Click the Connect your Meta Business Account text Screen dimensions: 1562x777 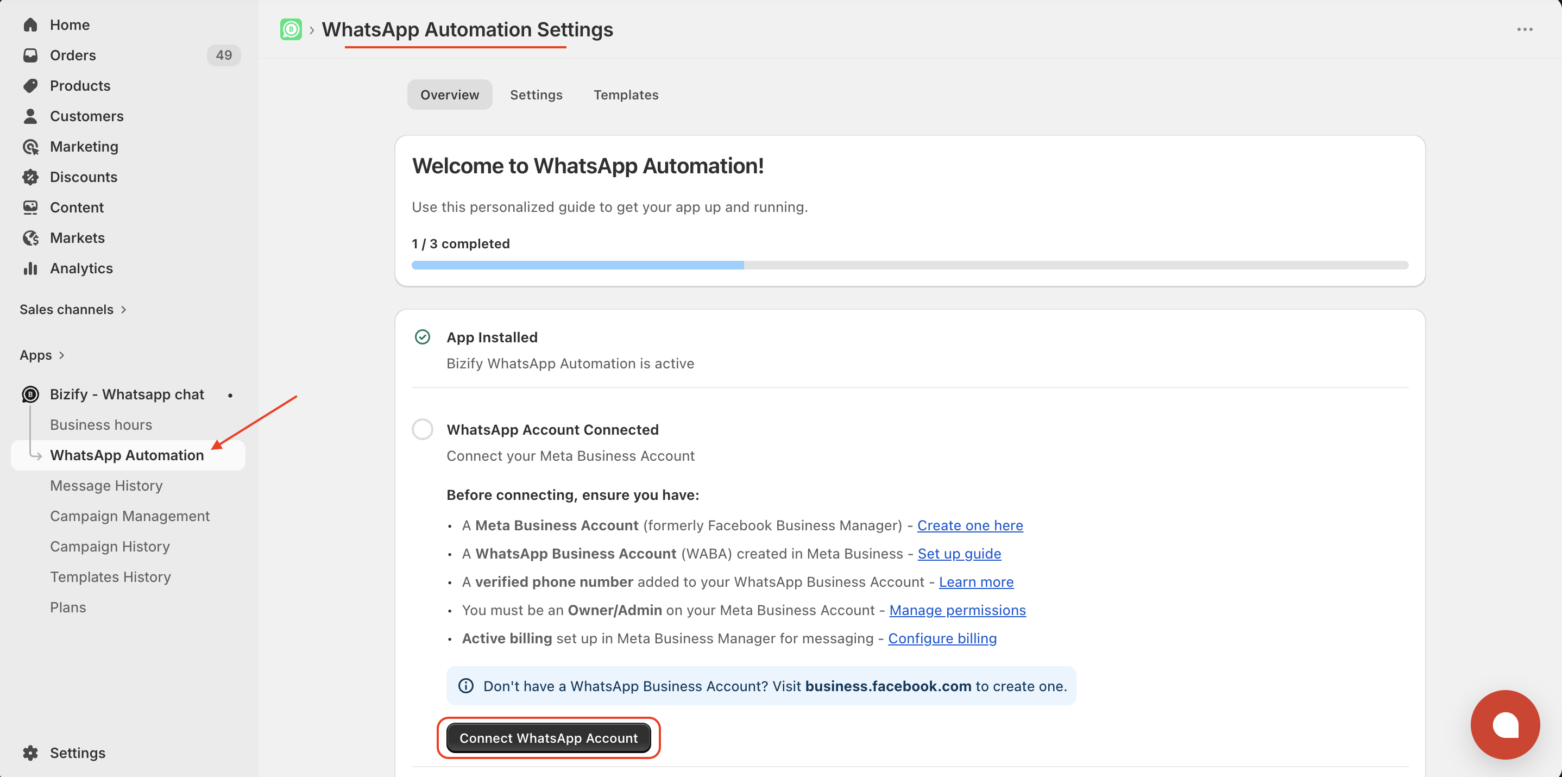click(x=570, y=455)
